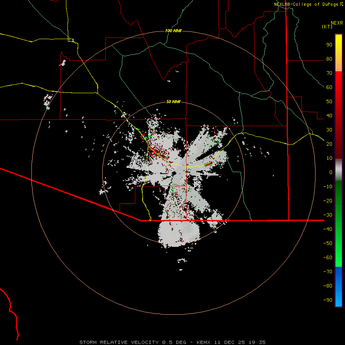Click the -60 value on velocity scale
The width and height of the screenshot is (345, 345).
pos(328,258)
